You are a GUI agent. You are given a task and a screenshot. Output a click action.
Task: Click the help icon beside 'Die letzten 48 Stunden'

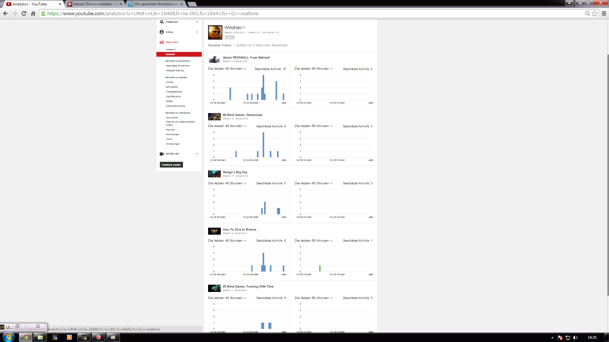pyautogui.click(x=245, y=69)
